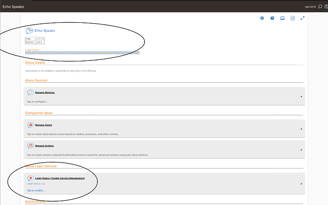Click the raphubC8 hub name
The width and height of the screenshot is (328, 205).
(310, 7)
